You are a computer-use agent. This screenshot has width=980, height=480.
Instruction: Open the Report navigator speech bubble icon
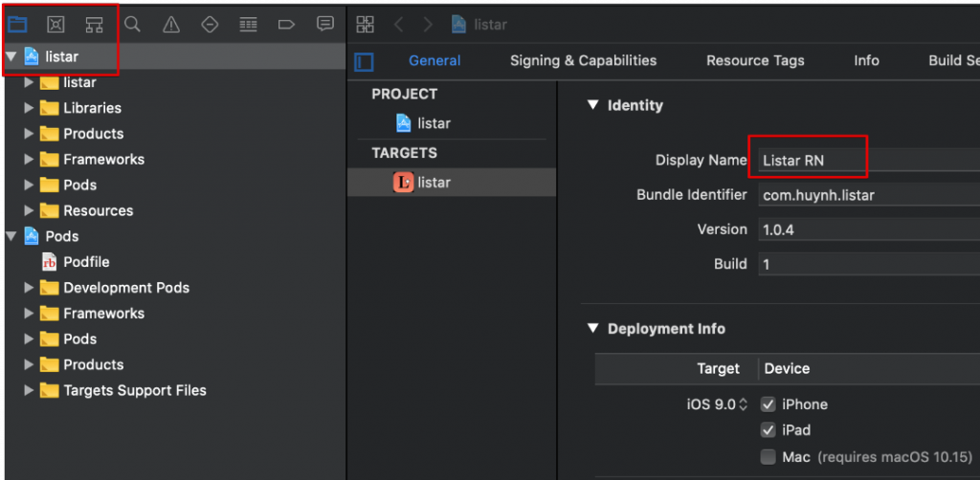pos(325,24)
